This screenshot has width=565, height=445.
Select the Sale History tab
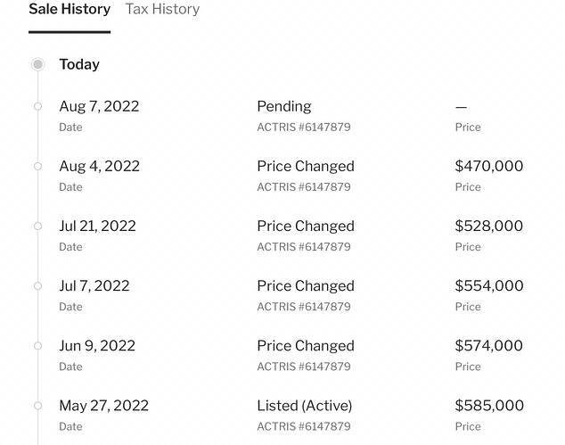70,10
